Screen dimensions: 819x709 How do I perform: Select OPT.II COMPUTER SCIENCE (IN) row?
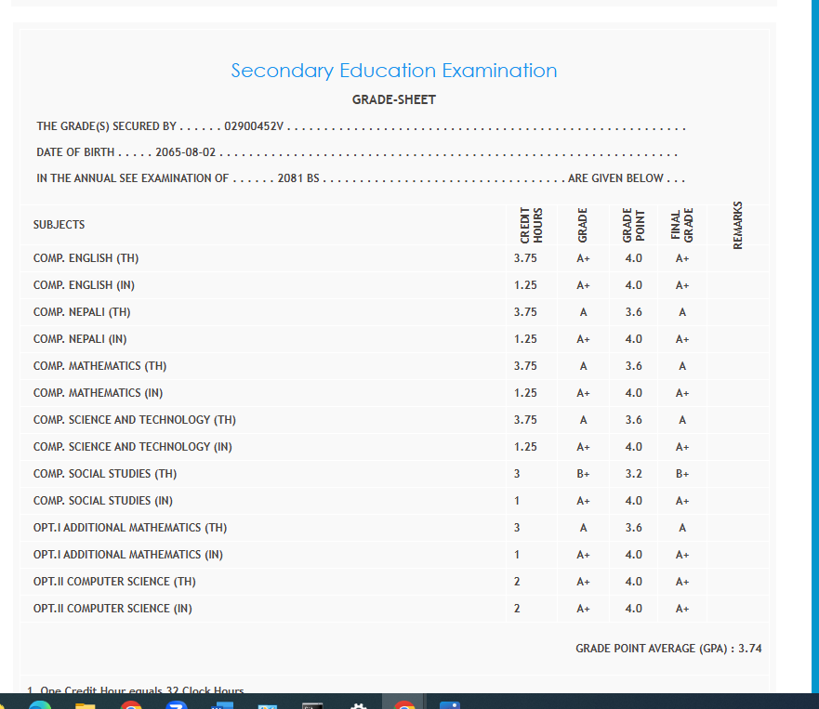[112, 609]
